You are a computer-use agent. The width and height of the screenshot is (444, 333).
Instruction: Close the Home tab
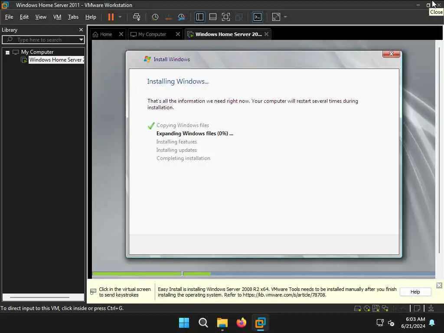(x=121, y=34)
